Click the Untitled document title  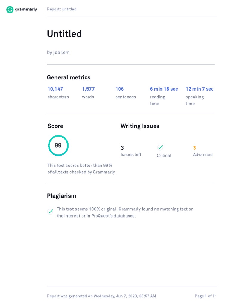[64, 34]
